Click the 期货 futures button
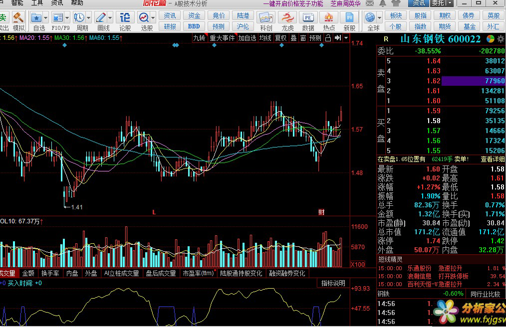This screenshot has width=506, height=328. (x=445, y=26)
